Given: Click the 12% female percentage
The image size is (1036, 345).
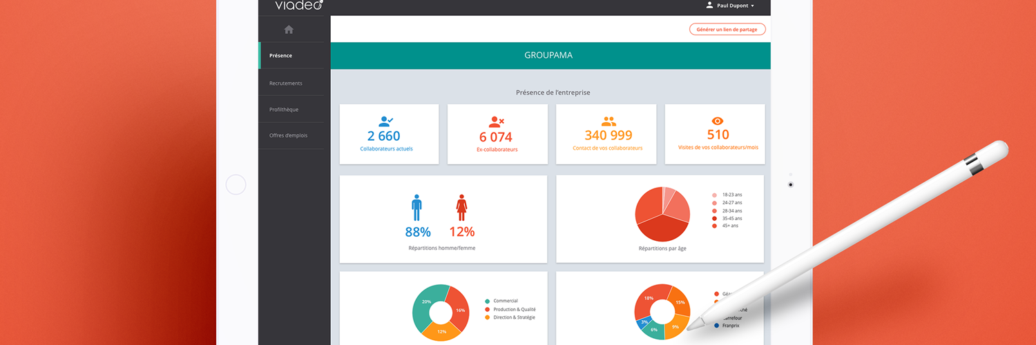Looking at the screenshot, I should click(x=462, y=233).
